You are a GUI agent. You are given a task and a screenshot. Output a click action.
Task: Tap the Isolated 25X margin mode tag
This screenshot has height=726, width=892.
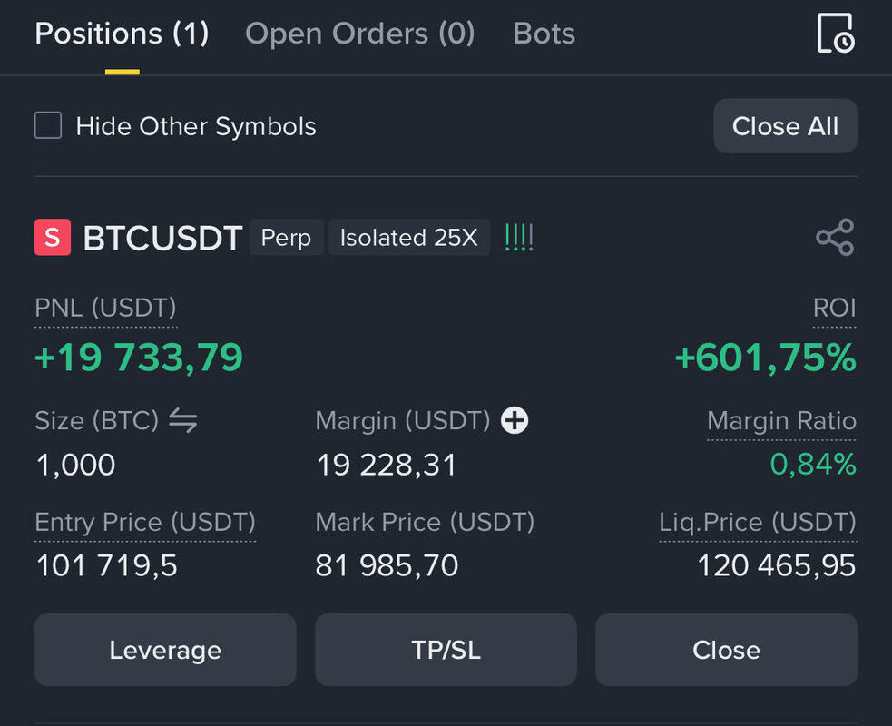click(408, 238)
